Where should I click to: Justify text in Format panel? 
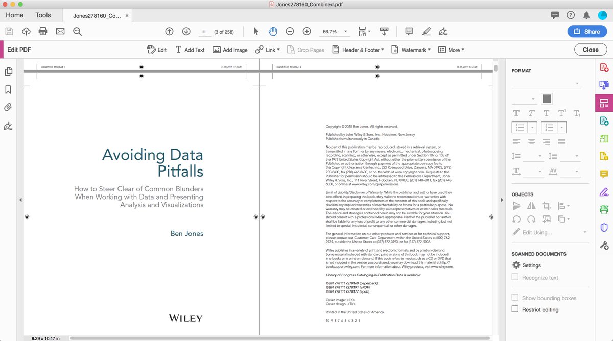562,141
